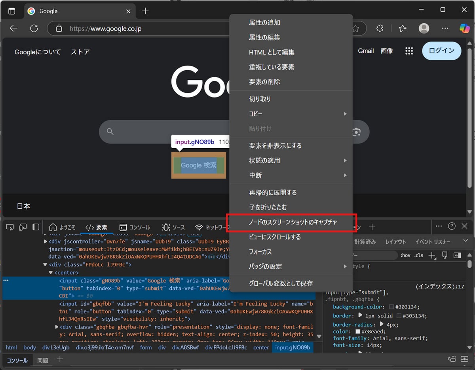This screenshot has width=475, height=370.
Task: Toggle the computed styles sidebar icon
Action: tap(458, 255)
